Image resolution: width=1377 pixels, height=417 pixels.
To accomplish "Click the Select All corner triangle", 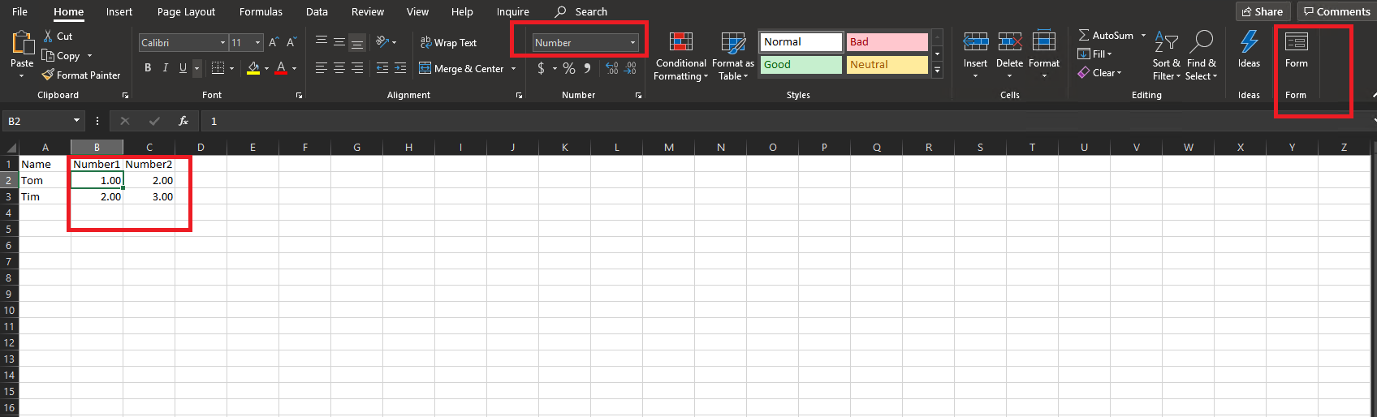I will (x=11, y=148).
